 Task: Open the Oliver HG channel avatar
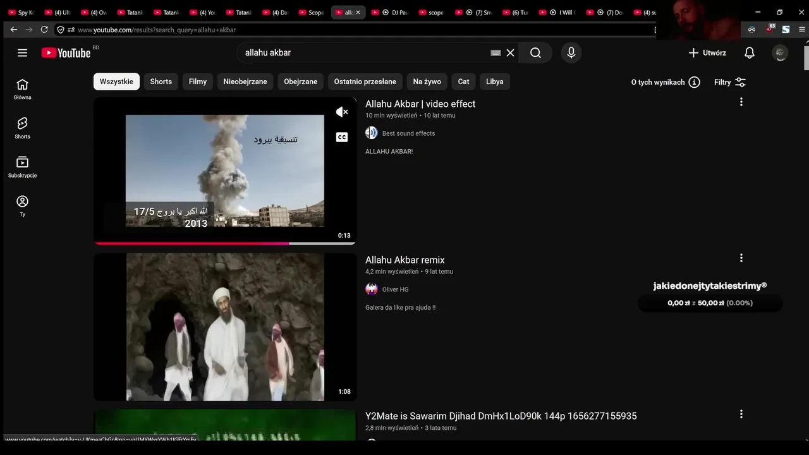click(x=372, y=289)
